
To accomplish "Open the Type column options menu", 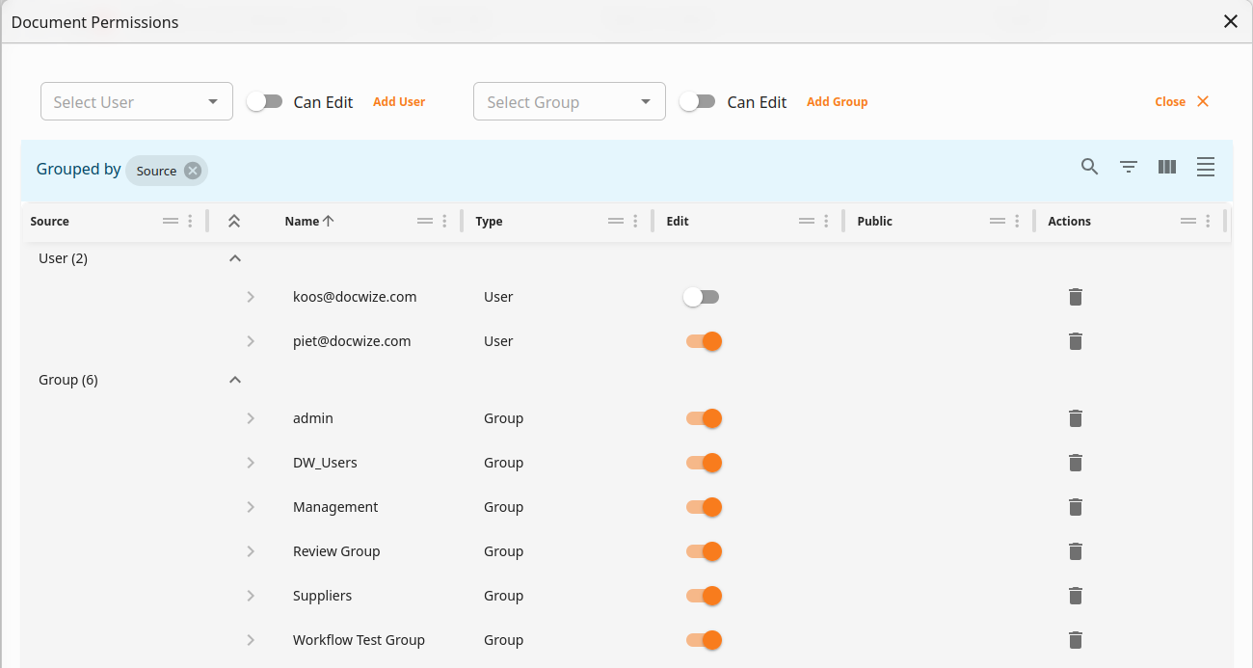I will 634,221.
